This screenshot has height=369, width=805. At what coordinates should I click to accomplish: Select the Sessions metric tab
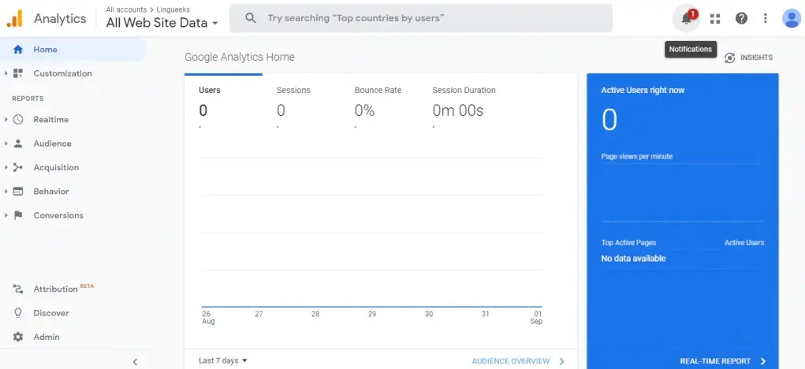pos(293,101)
